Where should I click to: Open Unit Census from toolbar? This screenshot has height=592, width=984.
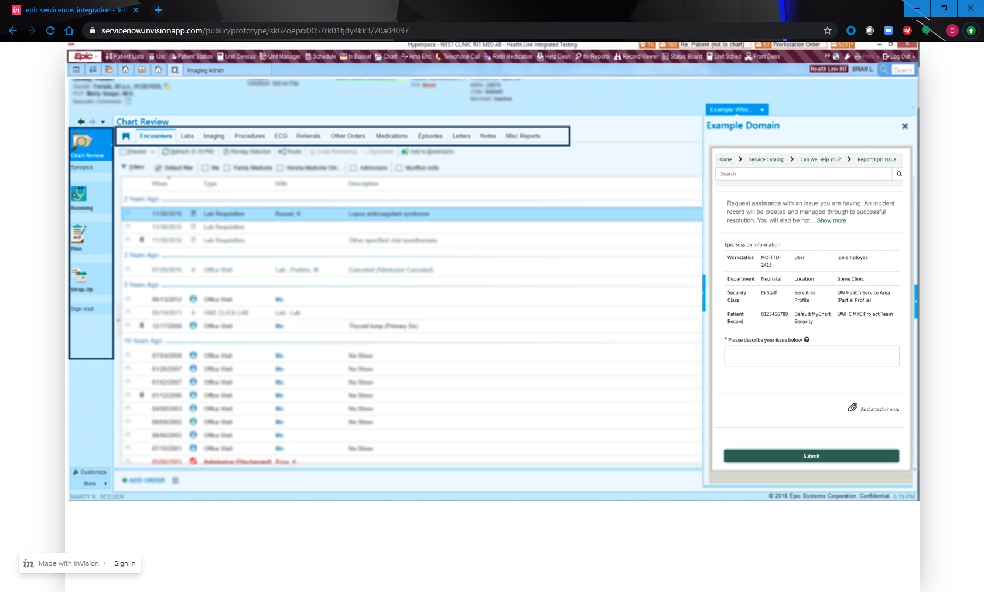236,56
